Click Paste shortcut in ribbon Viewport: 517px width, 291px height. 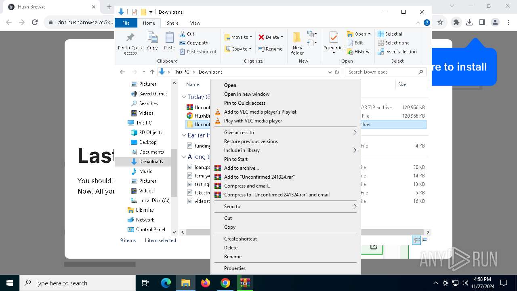pos(198,52)
